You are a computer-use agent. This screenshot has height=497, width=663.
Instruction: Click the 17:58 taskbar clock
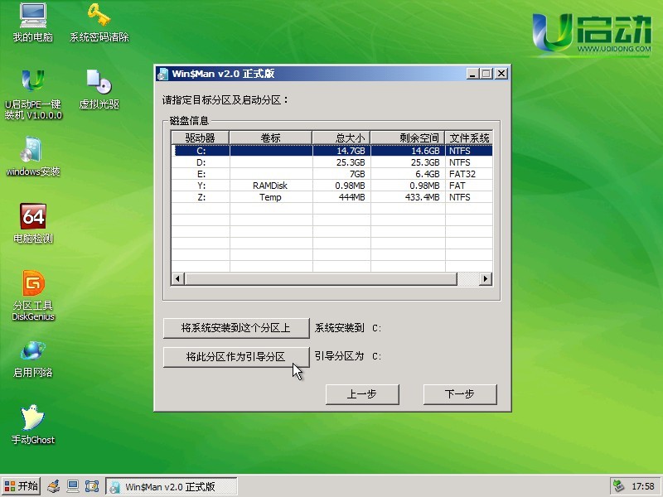(643, 486)
